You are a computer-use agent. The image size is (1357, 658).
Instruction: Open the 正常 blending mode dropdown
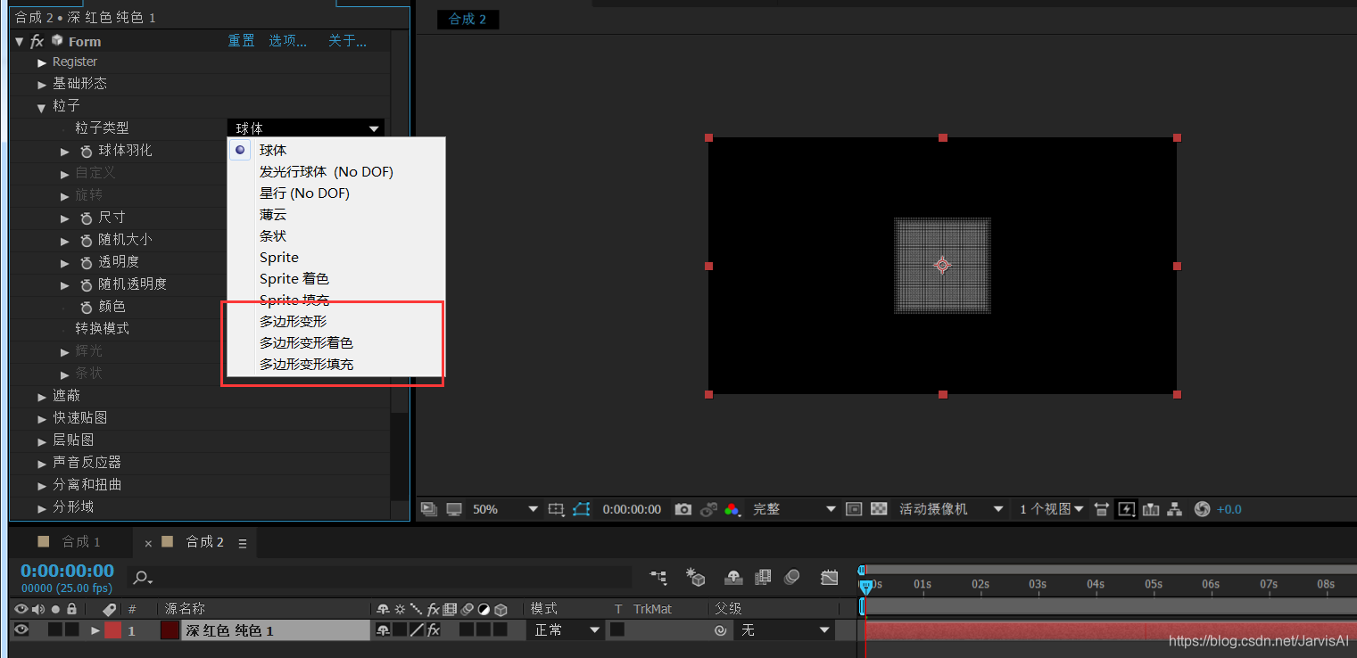point(566,630)
